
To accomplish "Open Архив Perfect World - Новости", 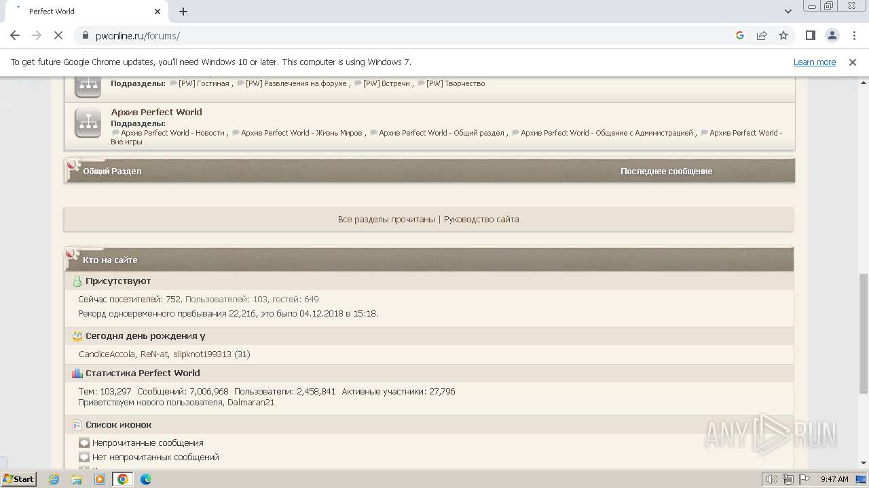I will tap(172, 133).
